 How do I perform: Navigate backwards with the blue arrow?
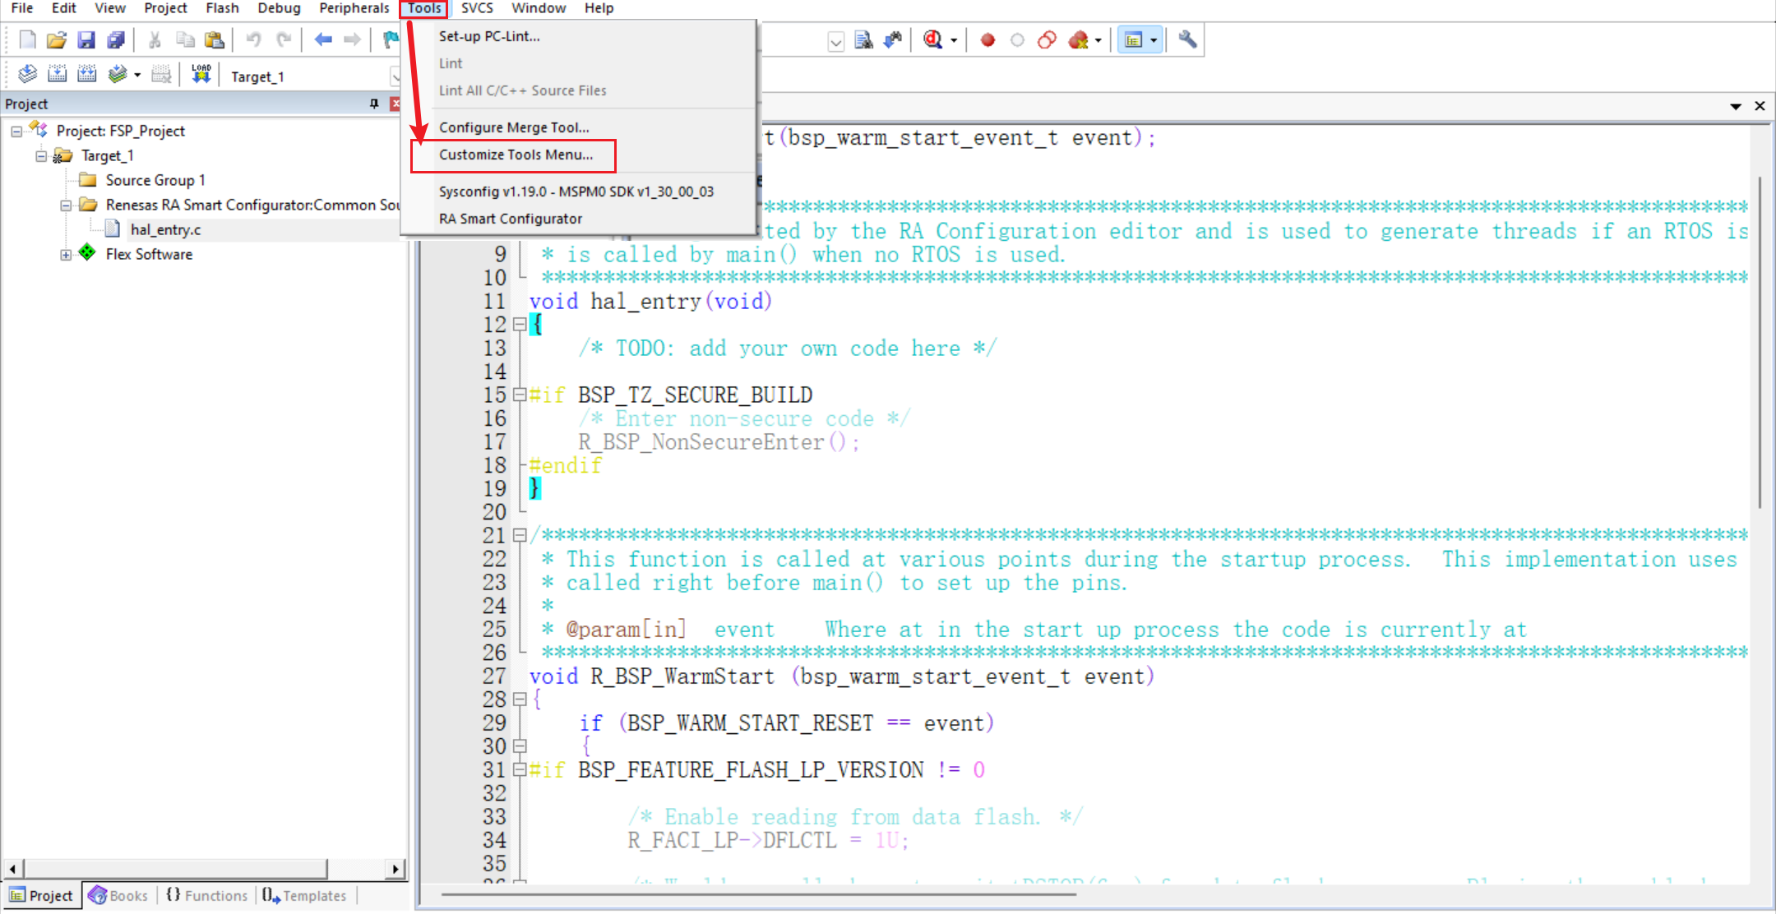pyautogui.click(x=323, y=39)
